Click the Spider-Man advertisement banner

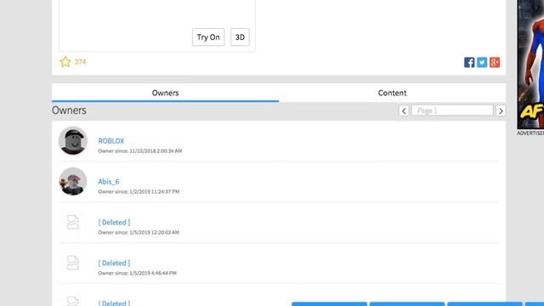point(530,65)
